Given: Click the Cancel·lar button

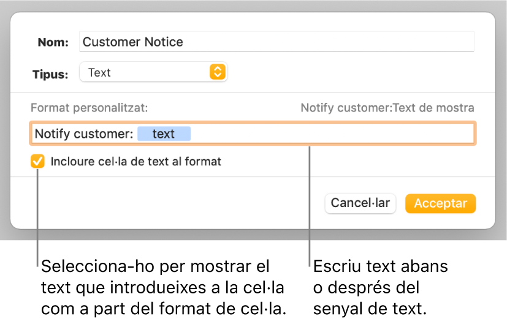Looking at the screenshot, I should (x=360, y=203).
